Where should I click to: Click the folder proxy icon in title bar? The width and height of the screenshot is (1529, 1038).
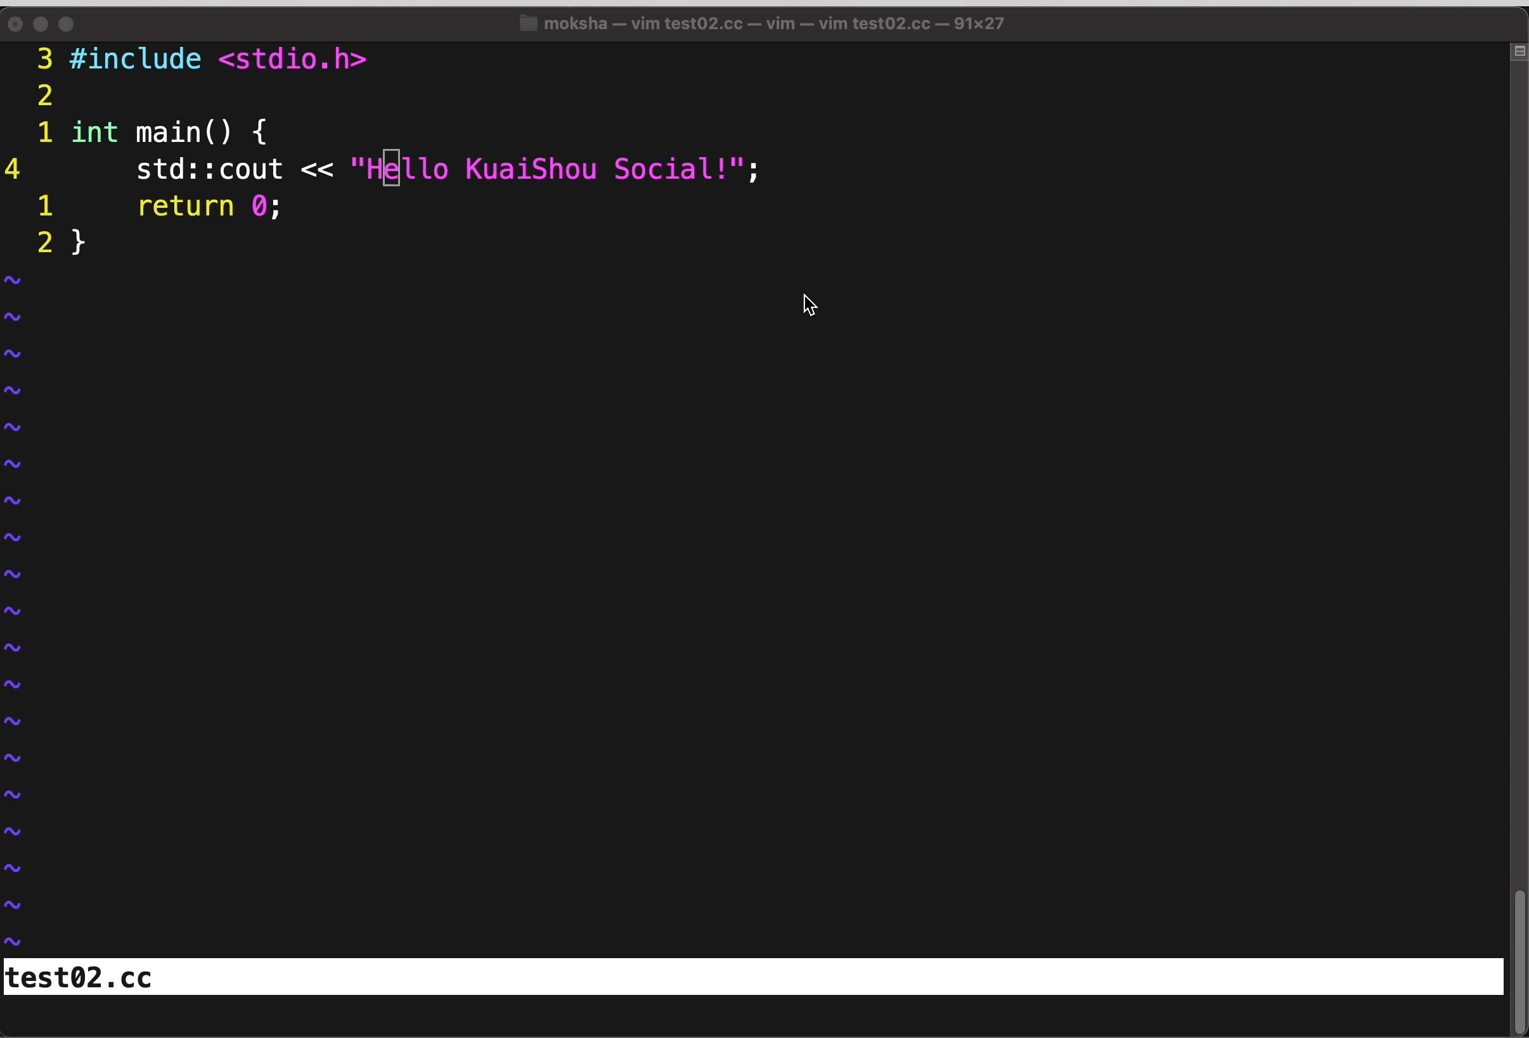[527, 23]
